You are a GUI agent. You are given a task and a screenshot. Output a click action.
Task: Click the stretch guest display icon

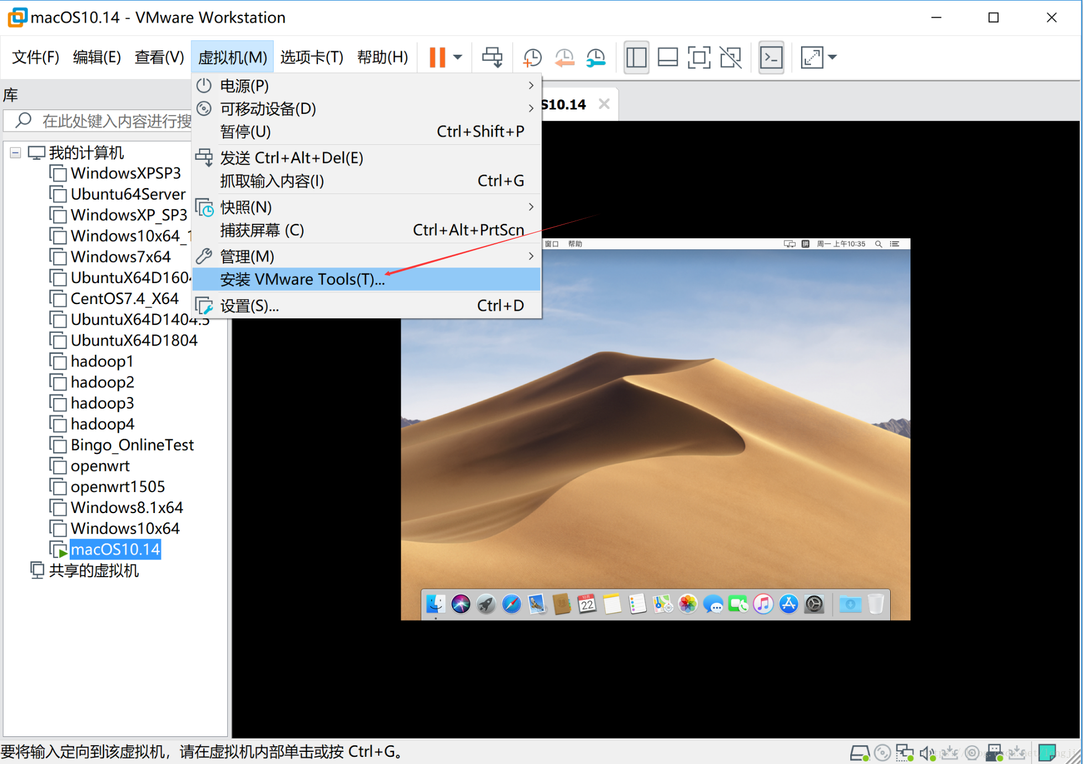(812, 57)
